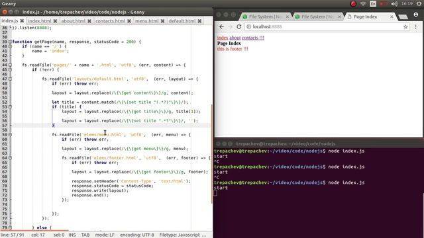
Task: Click the browser Back arrow
Action: pos(222,26)
